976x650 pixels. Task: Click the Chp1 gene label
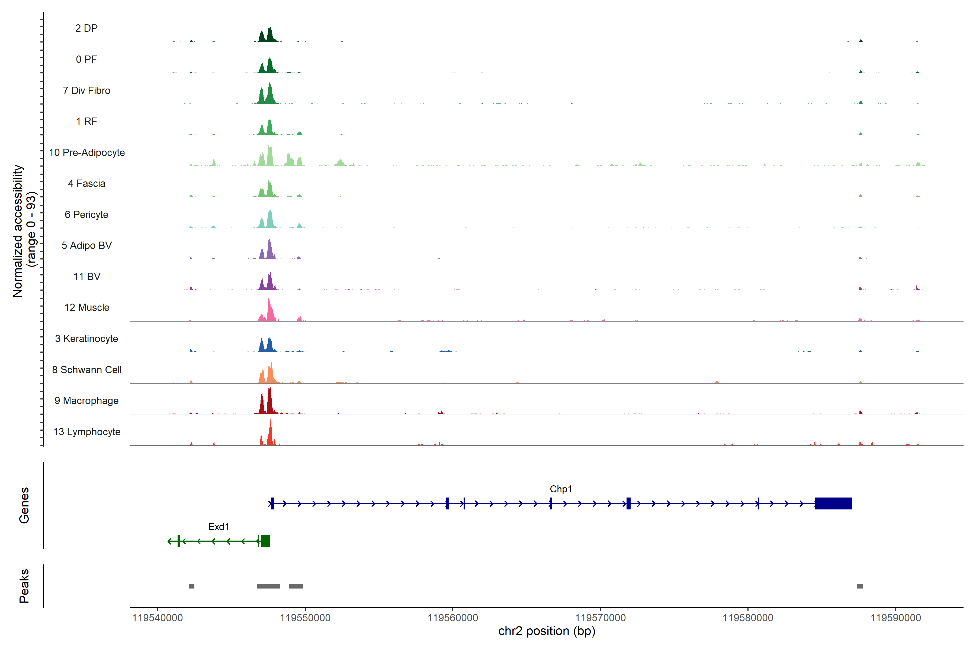tap(561, 489)
